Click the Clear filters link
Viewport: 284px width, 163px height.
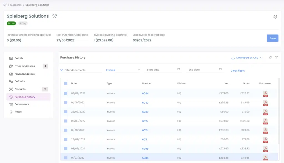pyautogui.click(x=237, y=71)
